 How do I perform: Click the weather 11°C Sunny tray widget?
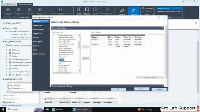145,109
